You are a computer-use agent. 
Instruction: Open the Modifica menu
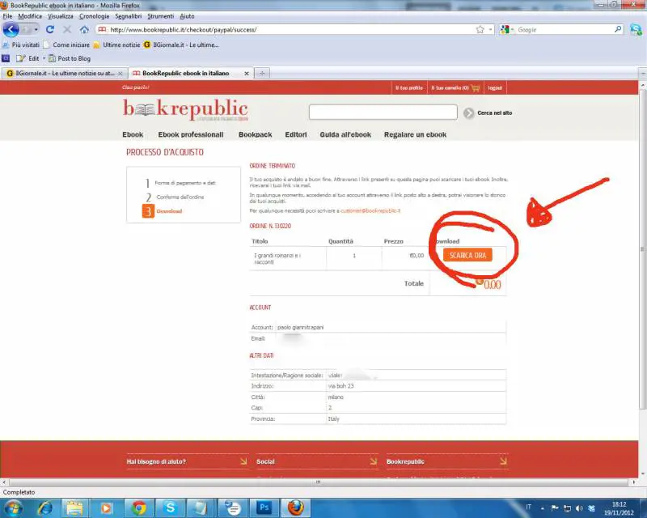pyautogui.click(x=30, y=16)
